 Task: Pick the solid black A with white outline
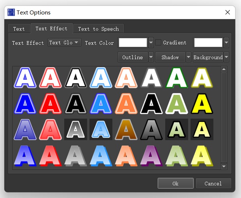pyautogui.click(x=151, y=104)
